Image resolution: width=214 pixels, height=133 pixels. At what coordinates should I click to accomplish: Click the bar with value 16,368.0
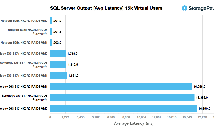tap(122, 97)
